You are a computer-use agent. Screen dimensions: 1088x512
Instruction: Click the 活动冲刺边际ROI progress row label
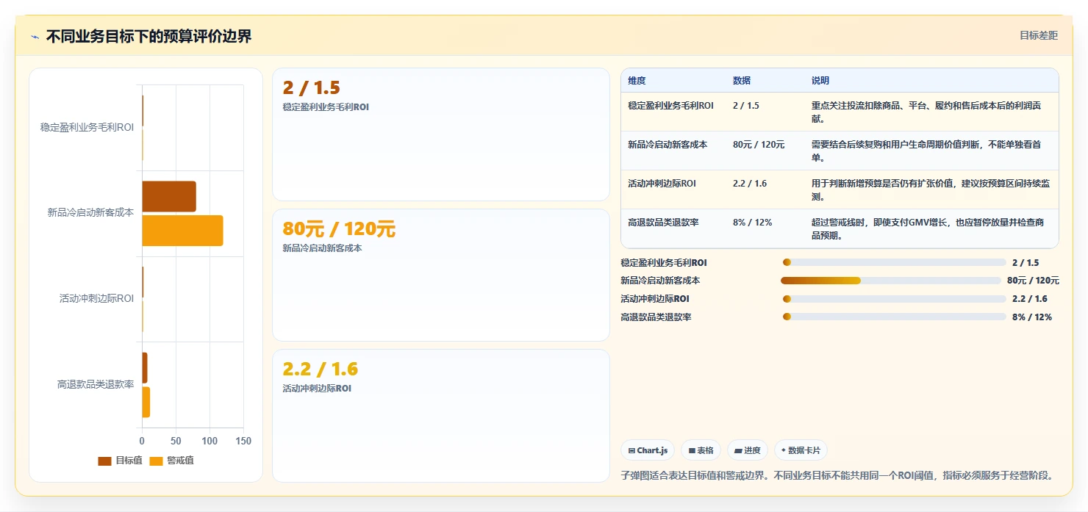655,299
